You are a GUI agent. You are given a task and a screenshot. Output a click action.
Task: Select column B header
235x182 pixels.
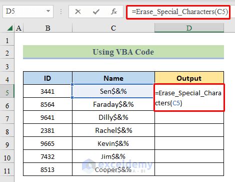point(47,28)
